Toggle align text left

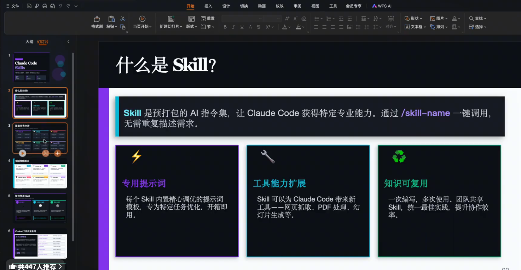[x=316, y=27]
